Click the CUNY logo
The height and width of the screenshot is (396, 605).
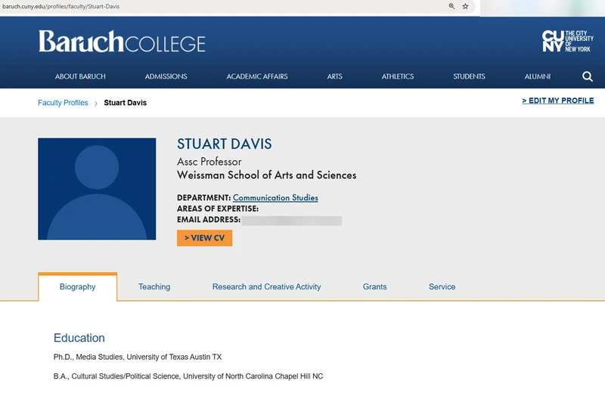[x=568, y=41]
